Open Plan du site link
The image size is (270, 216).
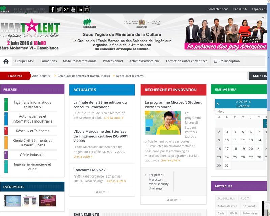click(x=240, y=9)
